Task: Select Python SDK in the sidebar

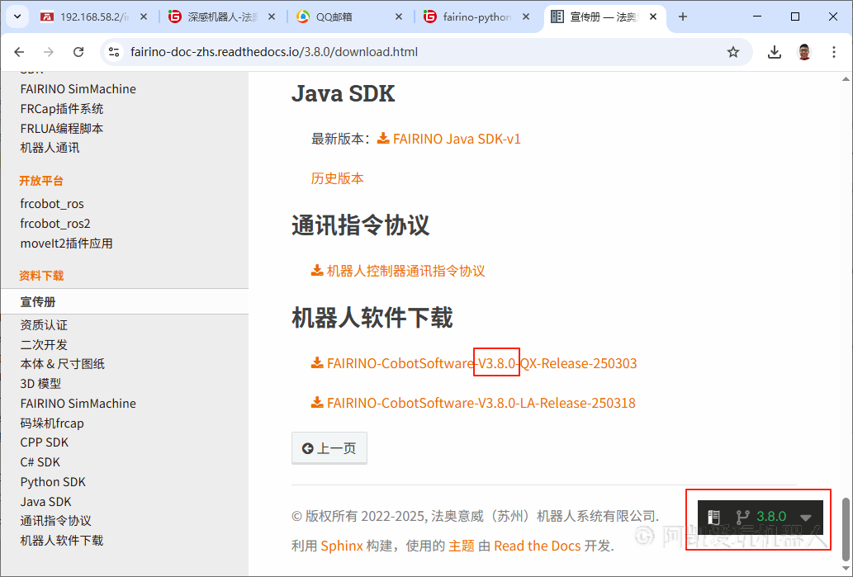Action: [53, 482]
